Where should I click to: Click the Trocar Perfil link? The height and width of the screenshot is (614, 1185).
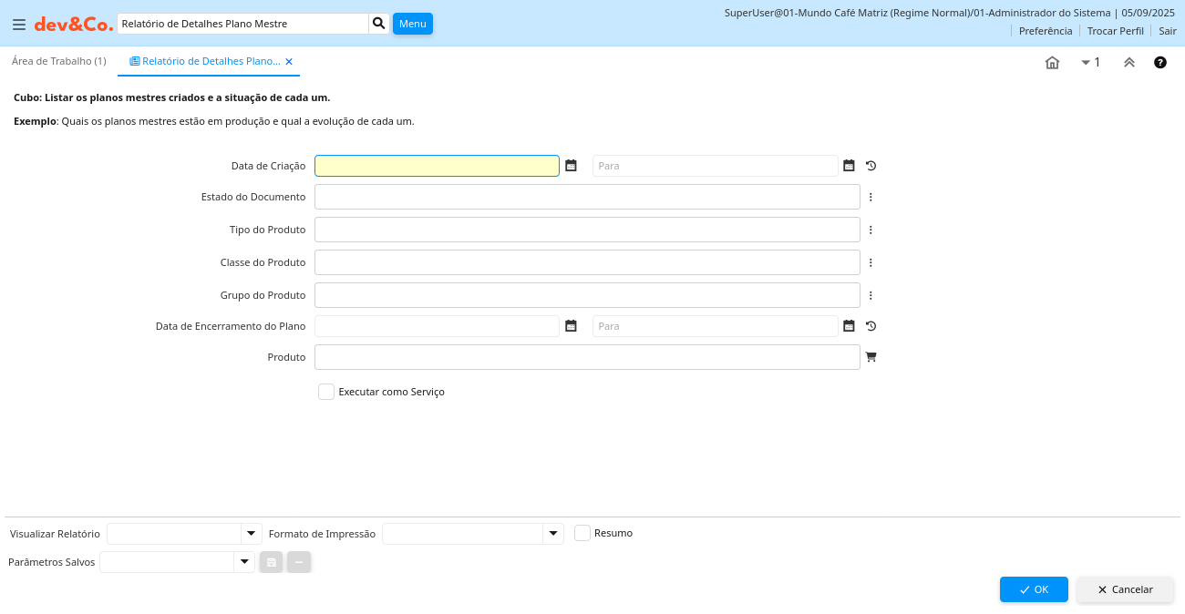click(x=1115, y=31)
